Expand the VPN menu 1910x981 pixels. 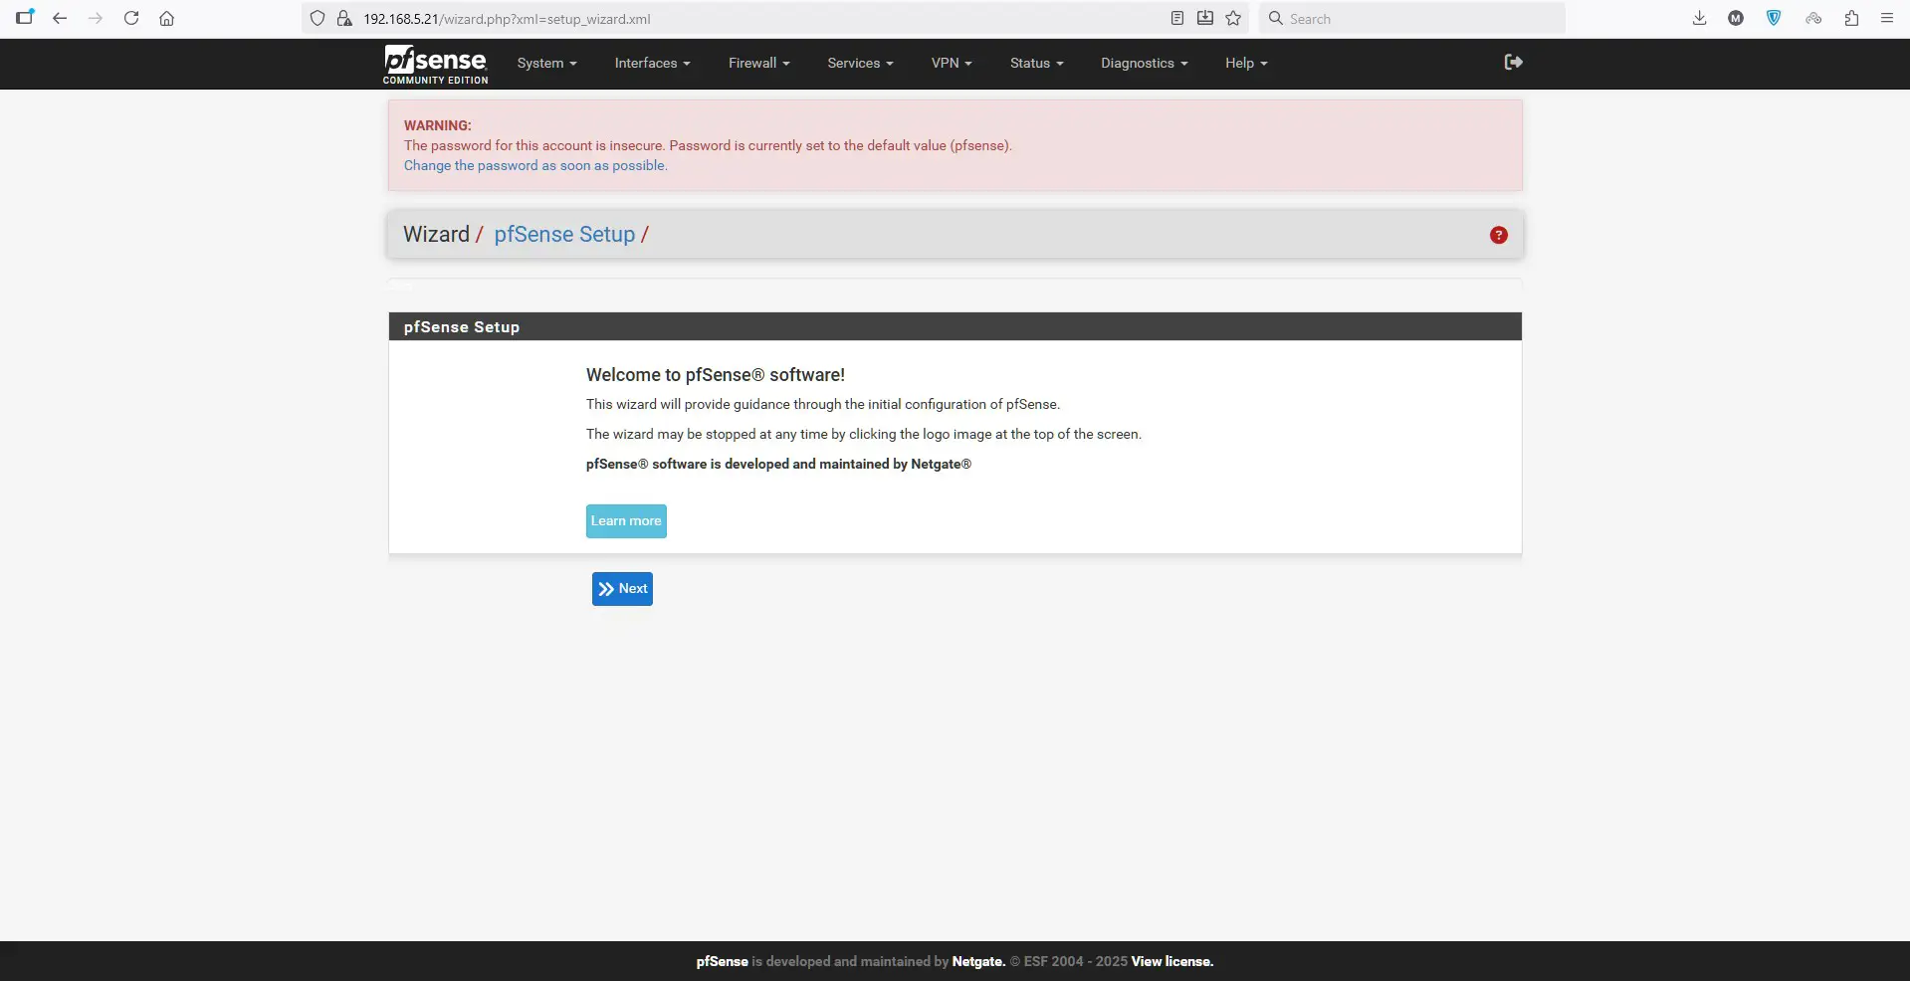coord(952,63)
